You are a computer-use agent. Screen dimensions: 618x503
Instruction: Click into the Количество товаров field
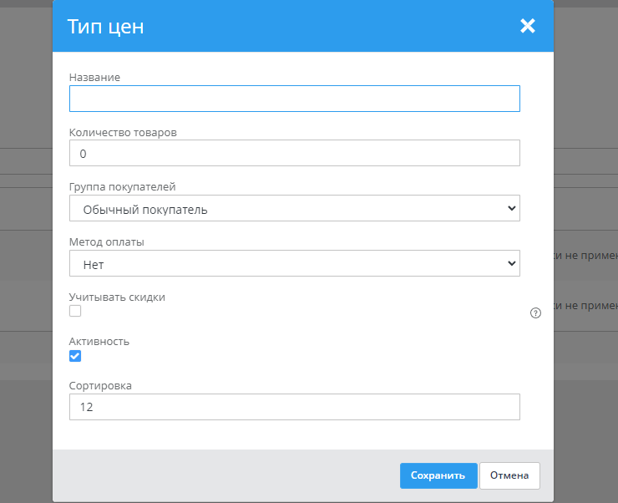tap(294, 154)
